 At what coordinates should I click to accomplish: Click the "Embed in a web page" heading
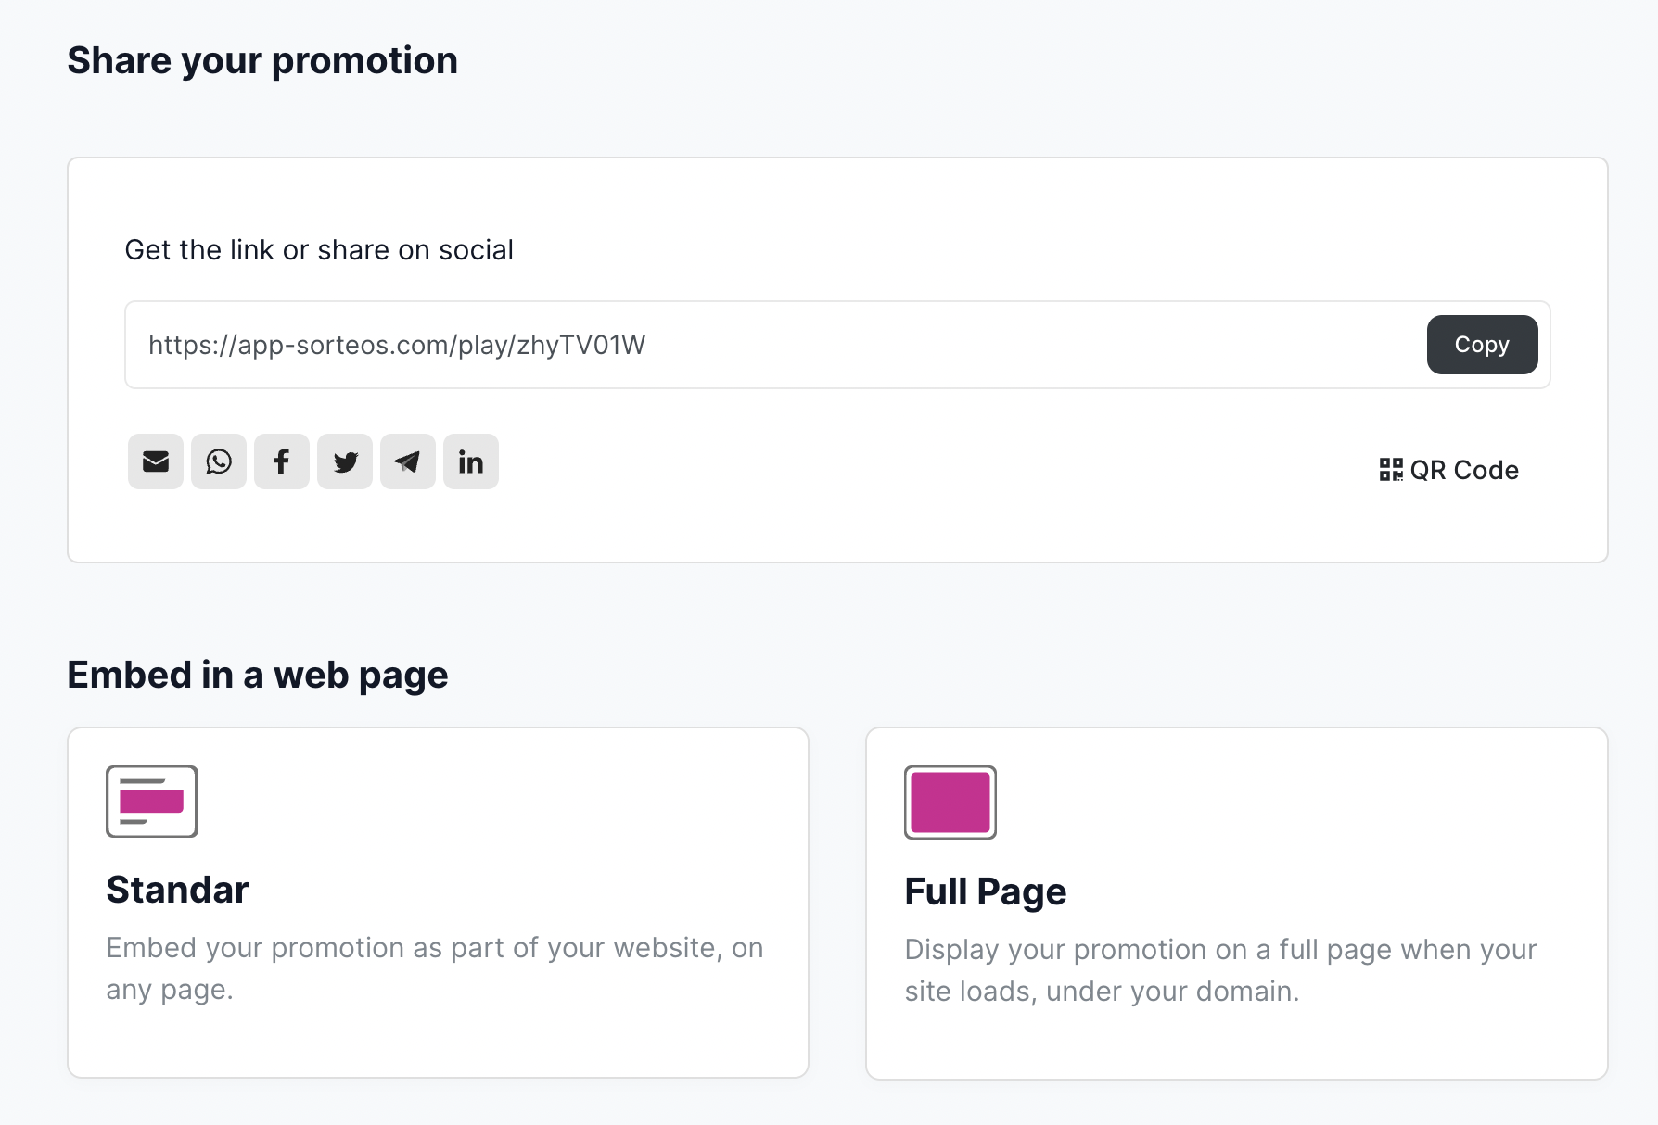[258, 675]
